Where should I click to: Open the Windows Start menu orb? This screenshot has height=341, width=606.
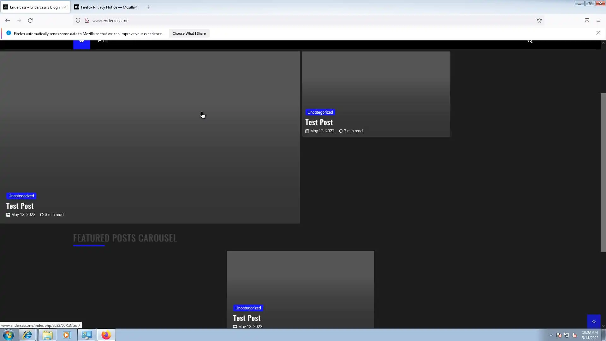pyautogui.click(x=9, y=335)
